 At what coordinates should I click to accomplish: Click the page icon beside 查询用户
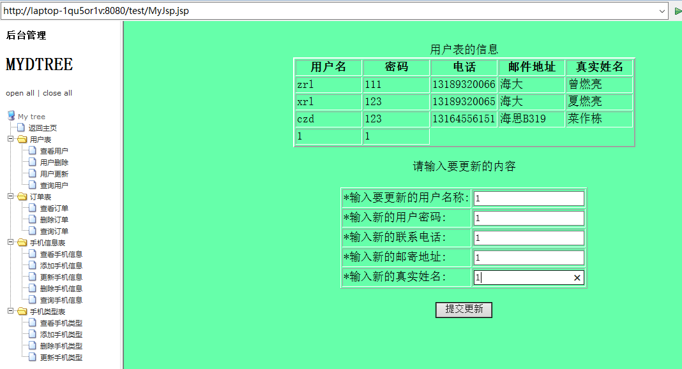click(32, 185)
